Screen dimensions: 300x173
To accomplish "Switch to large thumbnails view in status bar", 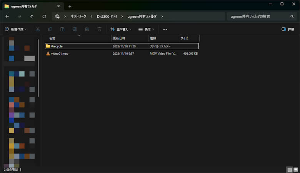I will point(295,170).
